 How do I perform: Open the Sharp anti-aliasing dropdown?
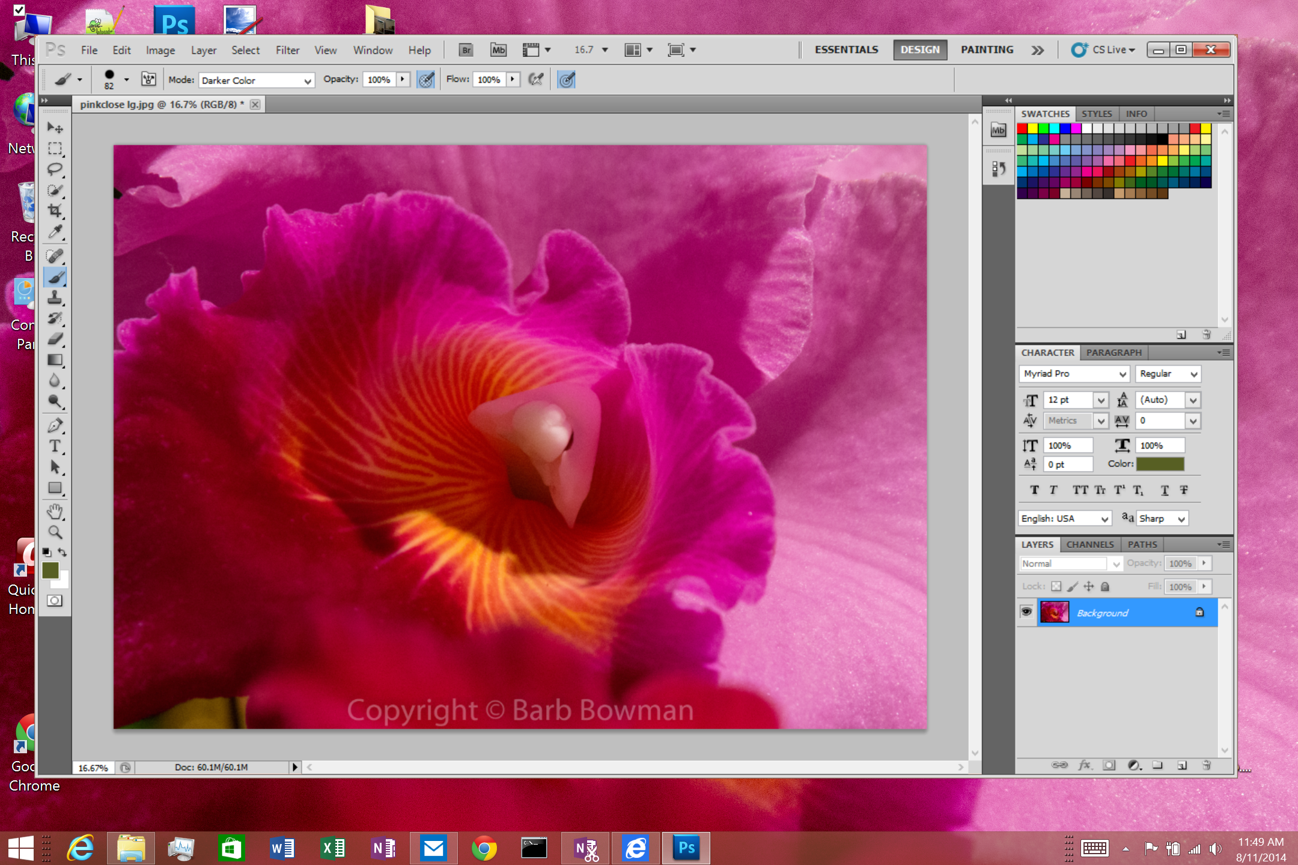coord(1161,518)
